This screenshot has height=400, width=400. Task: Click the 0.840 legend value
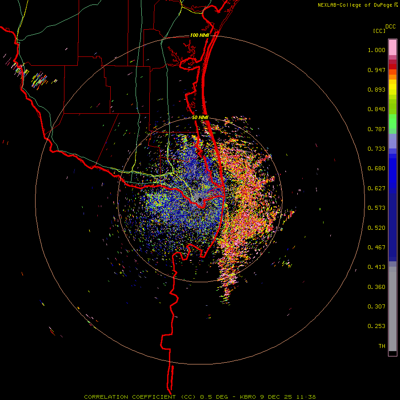[x=376, y=109]
